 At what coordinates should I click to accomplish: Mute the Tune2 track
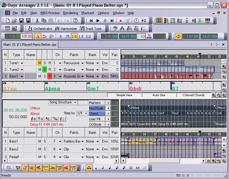[40, 70]
